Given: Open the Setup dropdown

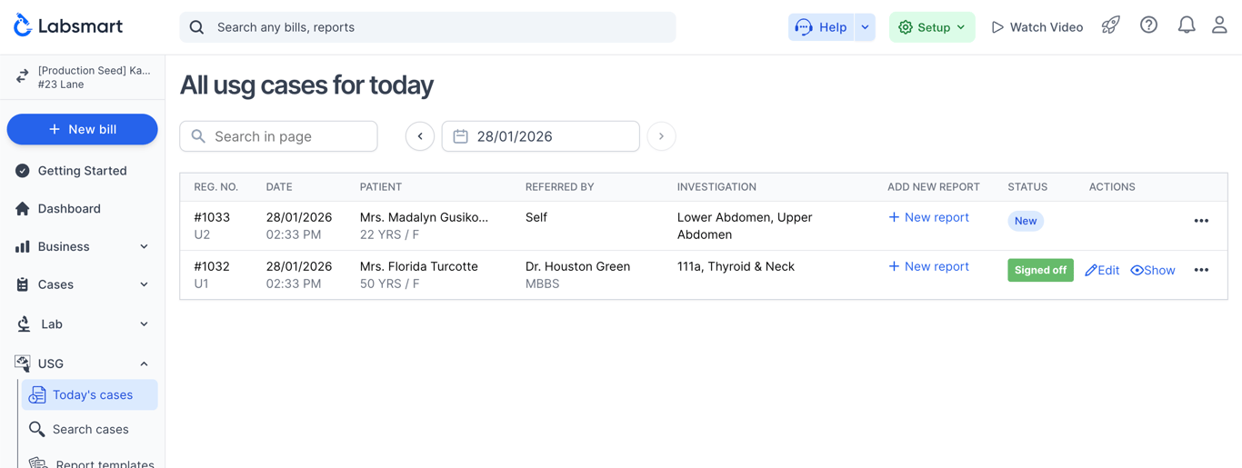Looking at the screenshot, I should click(x=932, y=27).
